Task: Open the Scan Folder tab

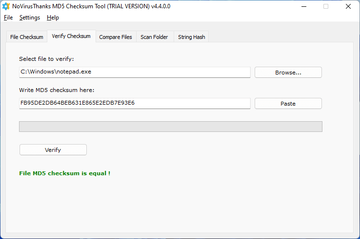Action: point(154,37)
